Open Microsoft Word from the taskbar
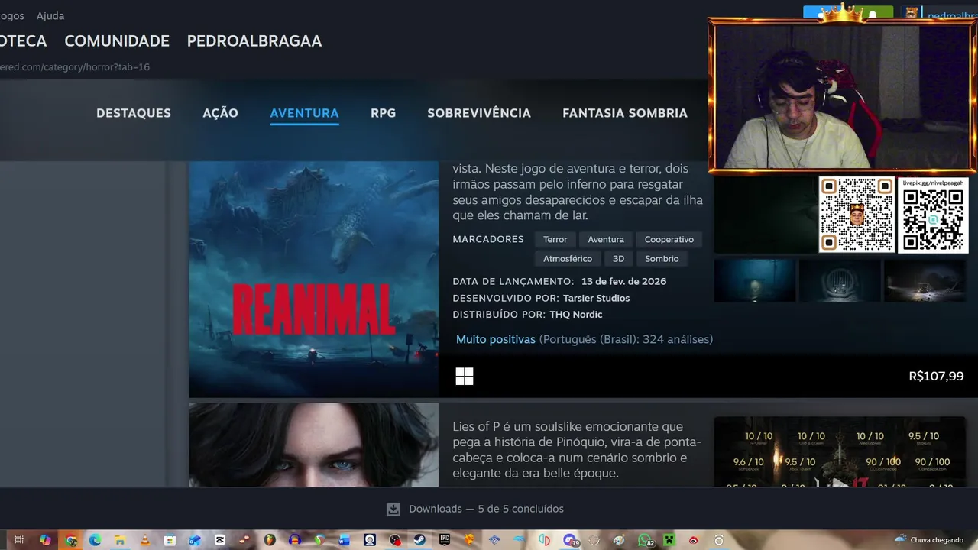The height and width of the screenshot is (550, 978). [344, 540]
